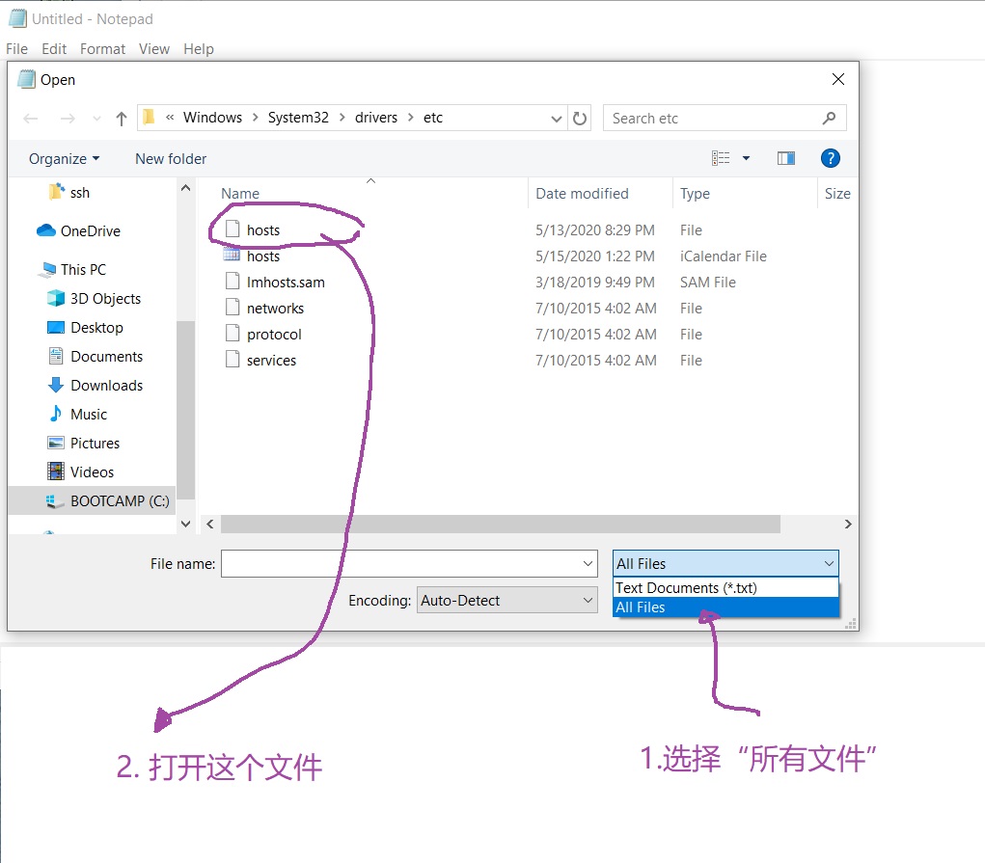Open the Edit menu in Notepad

tap(54, 49)
